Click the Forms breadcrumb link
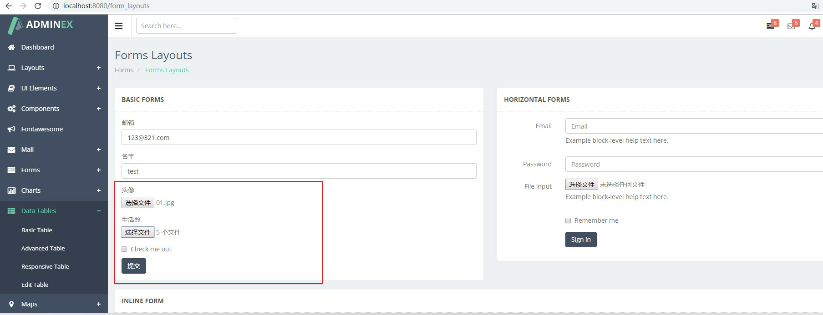 [124, 70]
